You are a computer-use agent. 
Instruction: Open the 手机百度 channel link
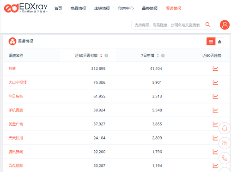(16, 110)
